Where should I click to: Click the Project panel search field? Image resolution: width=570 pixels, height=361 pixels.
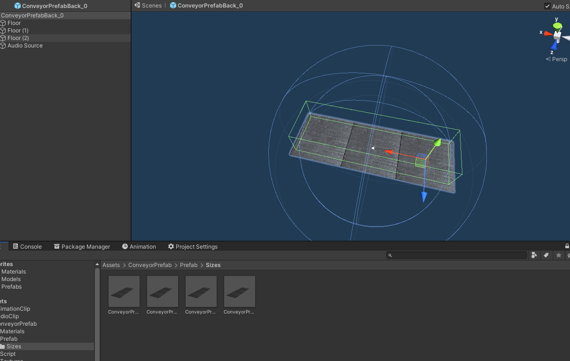click(459, 255)
